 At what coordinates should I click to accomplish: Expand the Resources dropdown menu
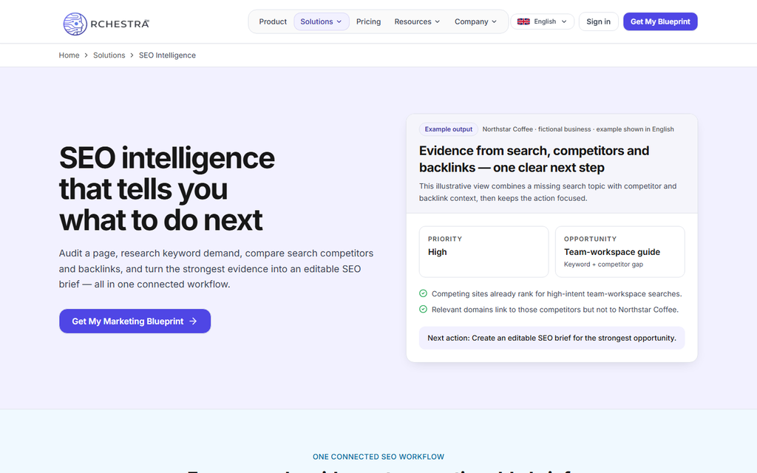[417, 21]
